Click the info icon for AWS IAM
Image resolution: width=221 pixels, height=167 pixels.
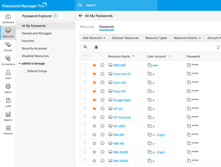coord(102,65)
